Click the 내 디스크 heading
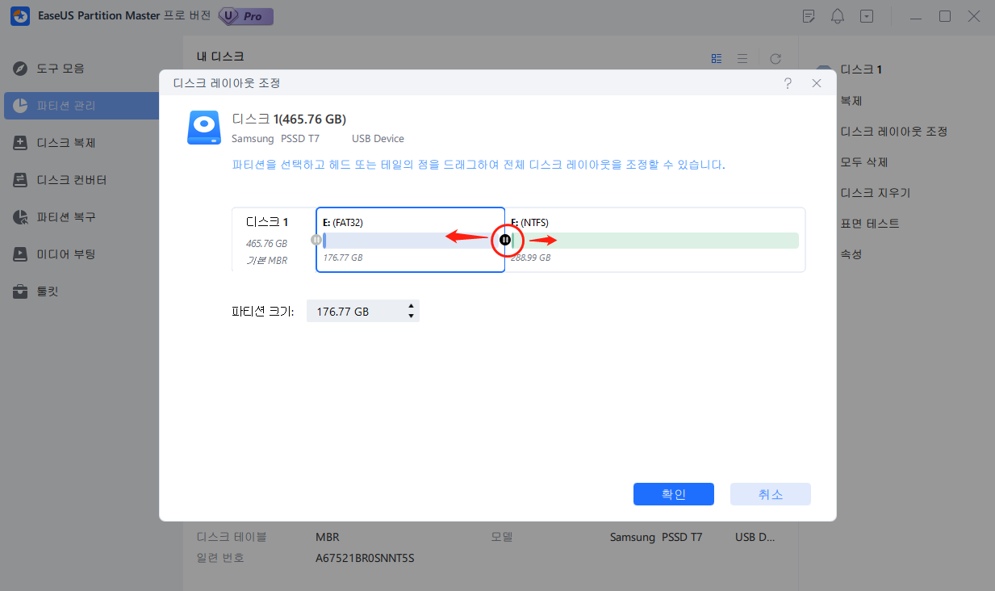Screen dimensions: 995x591 pyautogui.click(x=220, y=57)
